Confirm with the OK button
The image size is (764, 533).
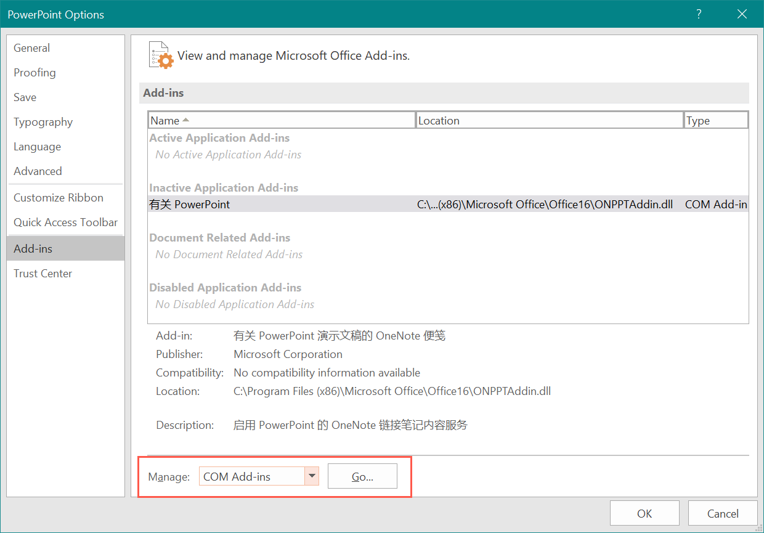coord(644,513)
